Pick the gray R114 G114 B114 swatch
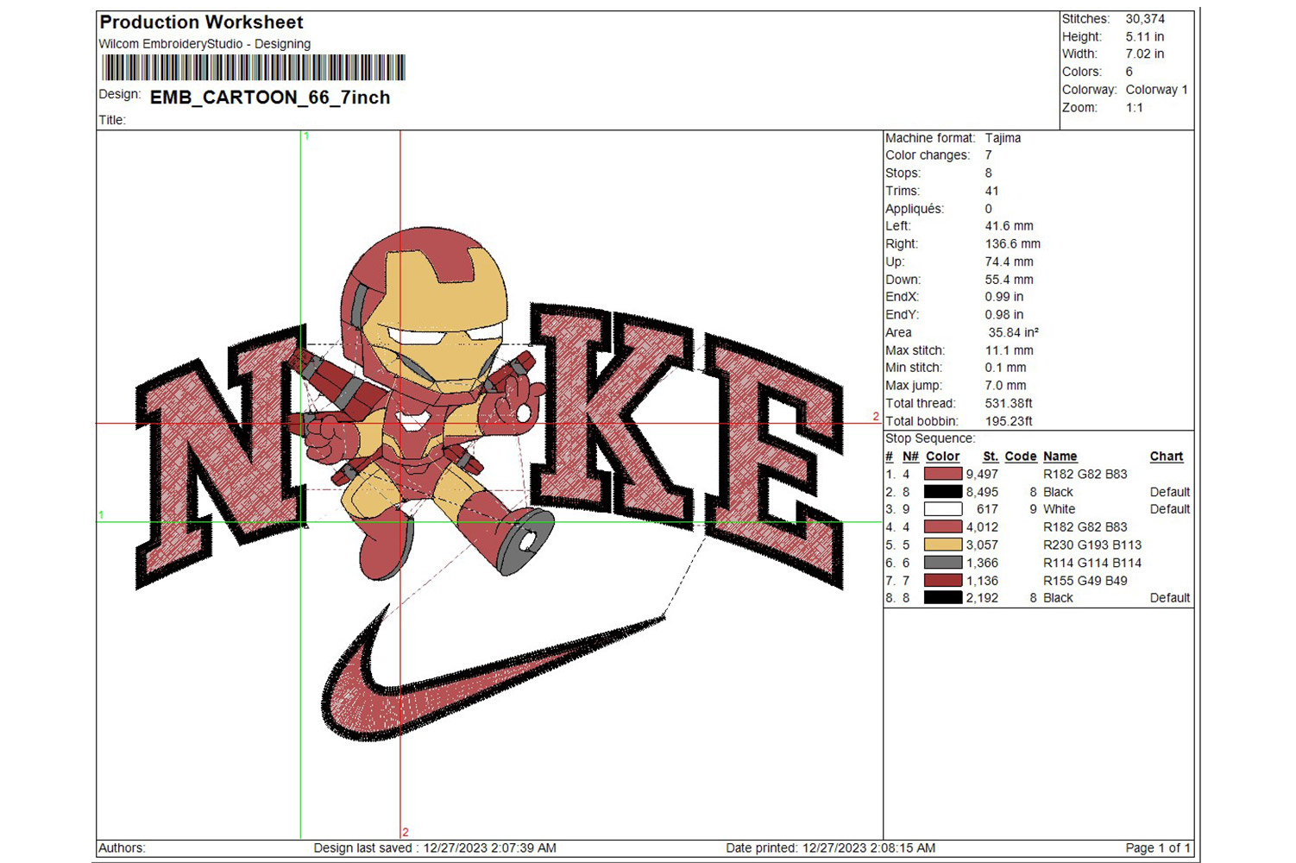Image resolution: width=1296 pixels, height=863 pixels. (x=942, y=563)
